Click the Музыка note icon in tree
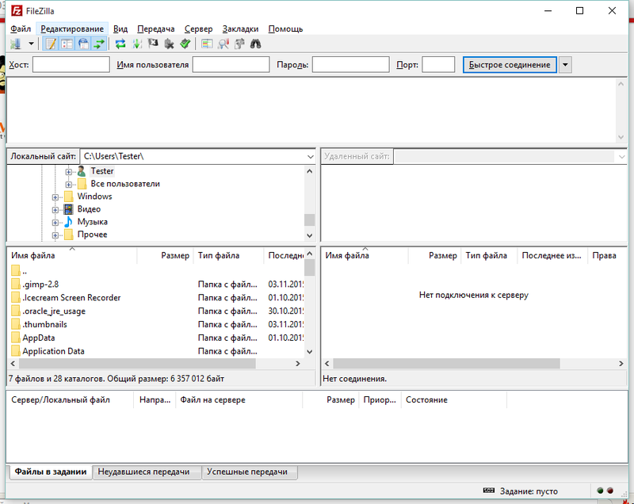The height and width of the screenshot is (504, 634). tap(69, 221)
